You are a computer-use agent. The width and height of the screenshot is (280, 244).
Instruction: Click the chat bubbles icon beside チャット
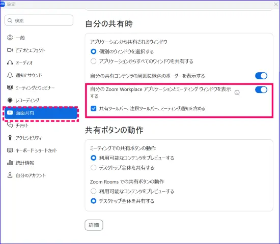[10, 125]
